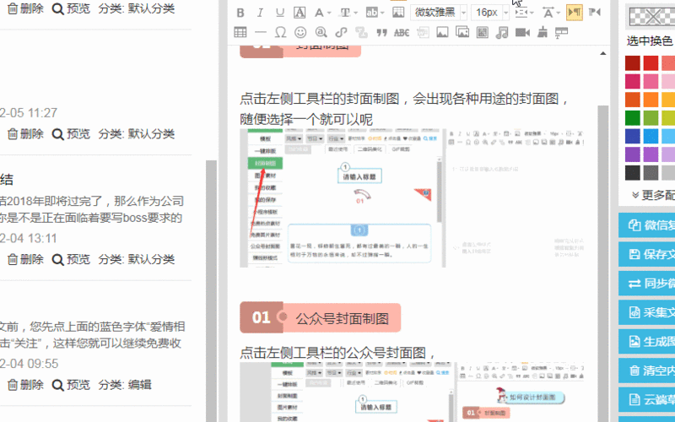The image size is (675, 422).
Task: Open the letter spacing dropdown arrow
Action: [559, 14]
